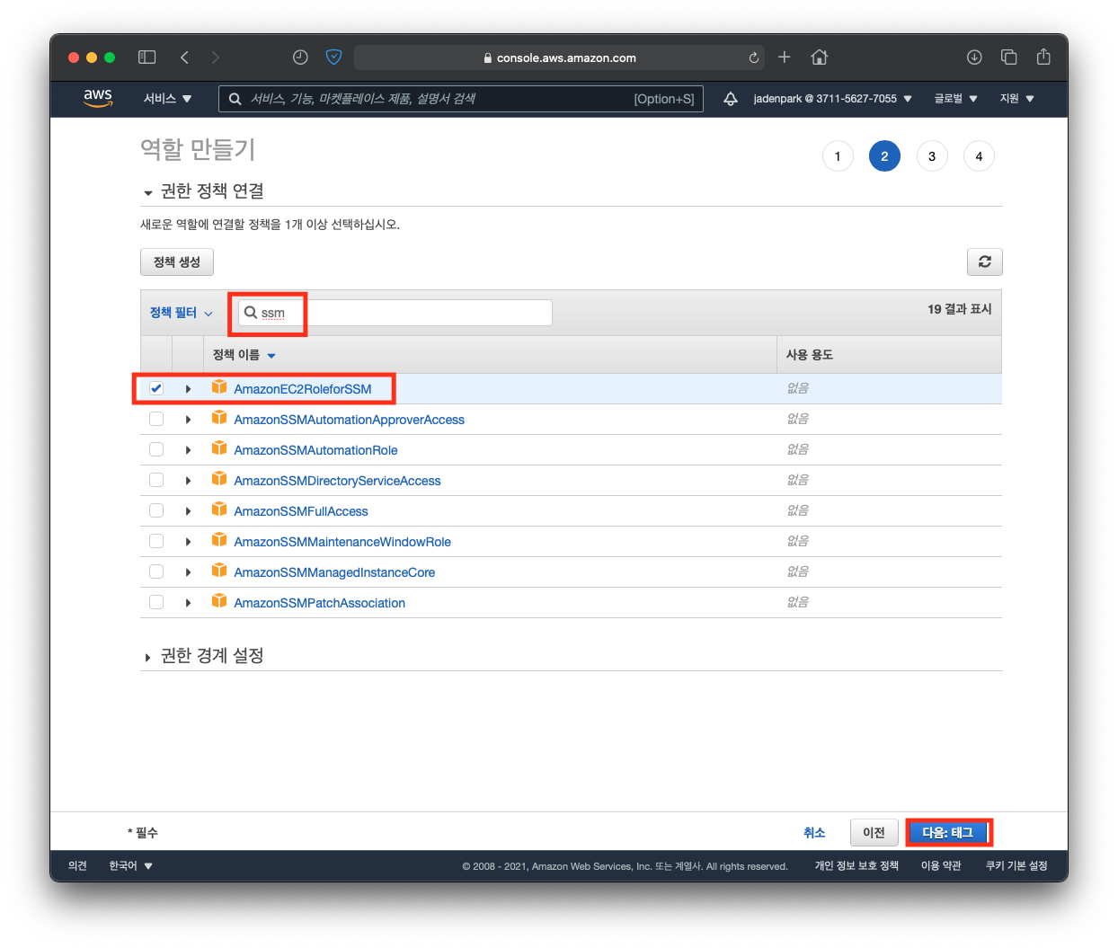Screen dimensions: 1118x948
Task: Click the policy icon for AmazonEC2RoleforSSM
Action: point(219,387)
